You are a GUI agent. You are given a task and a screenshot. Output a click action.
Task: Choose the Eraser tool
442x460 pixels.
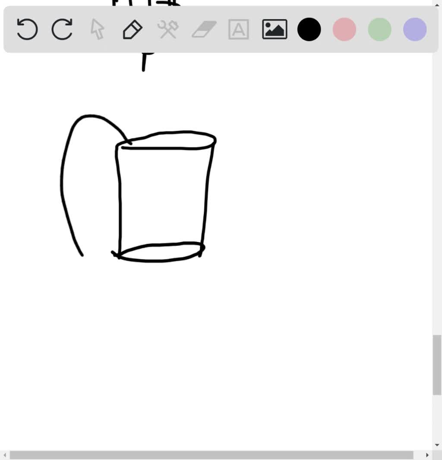click(x=203, y=30)
